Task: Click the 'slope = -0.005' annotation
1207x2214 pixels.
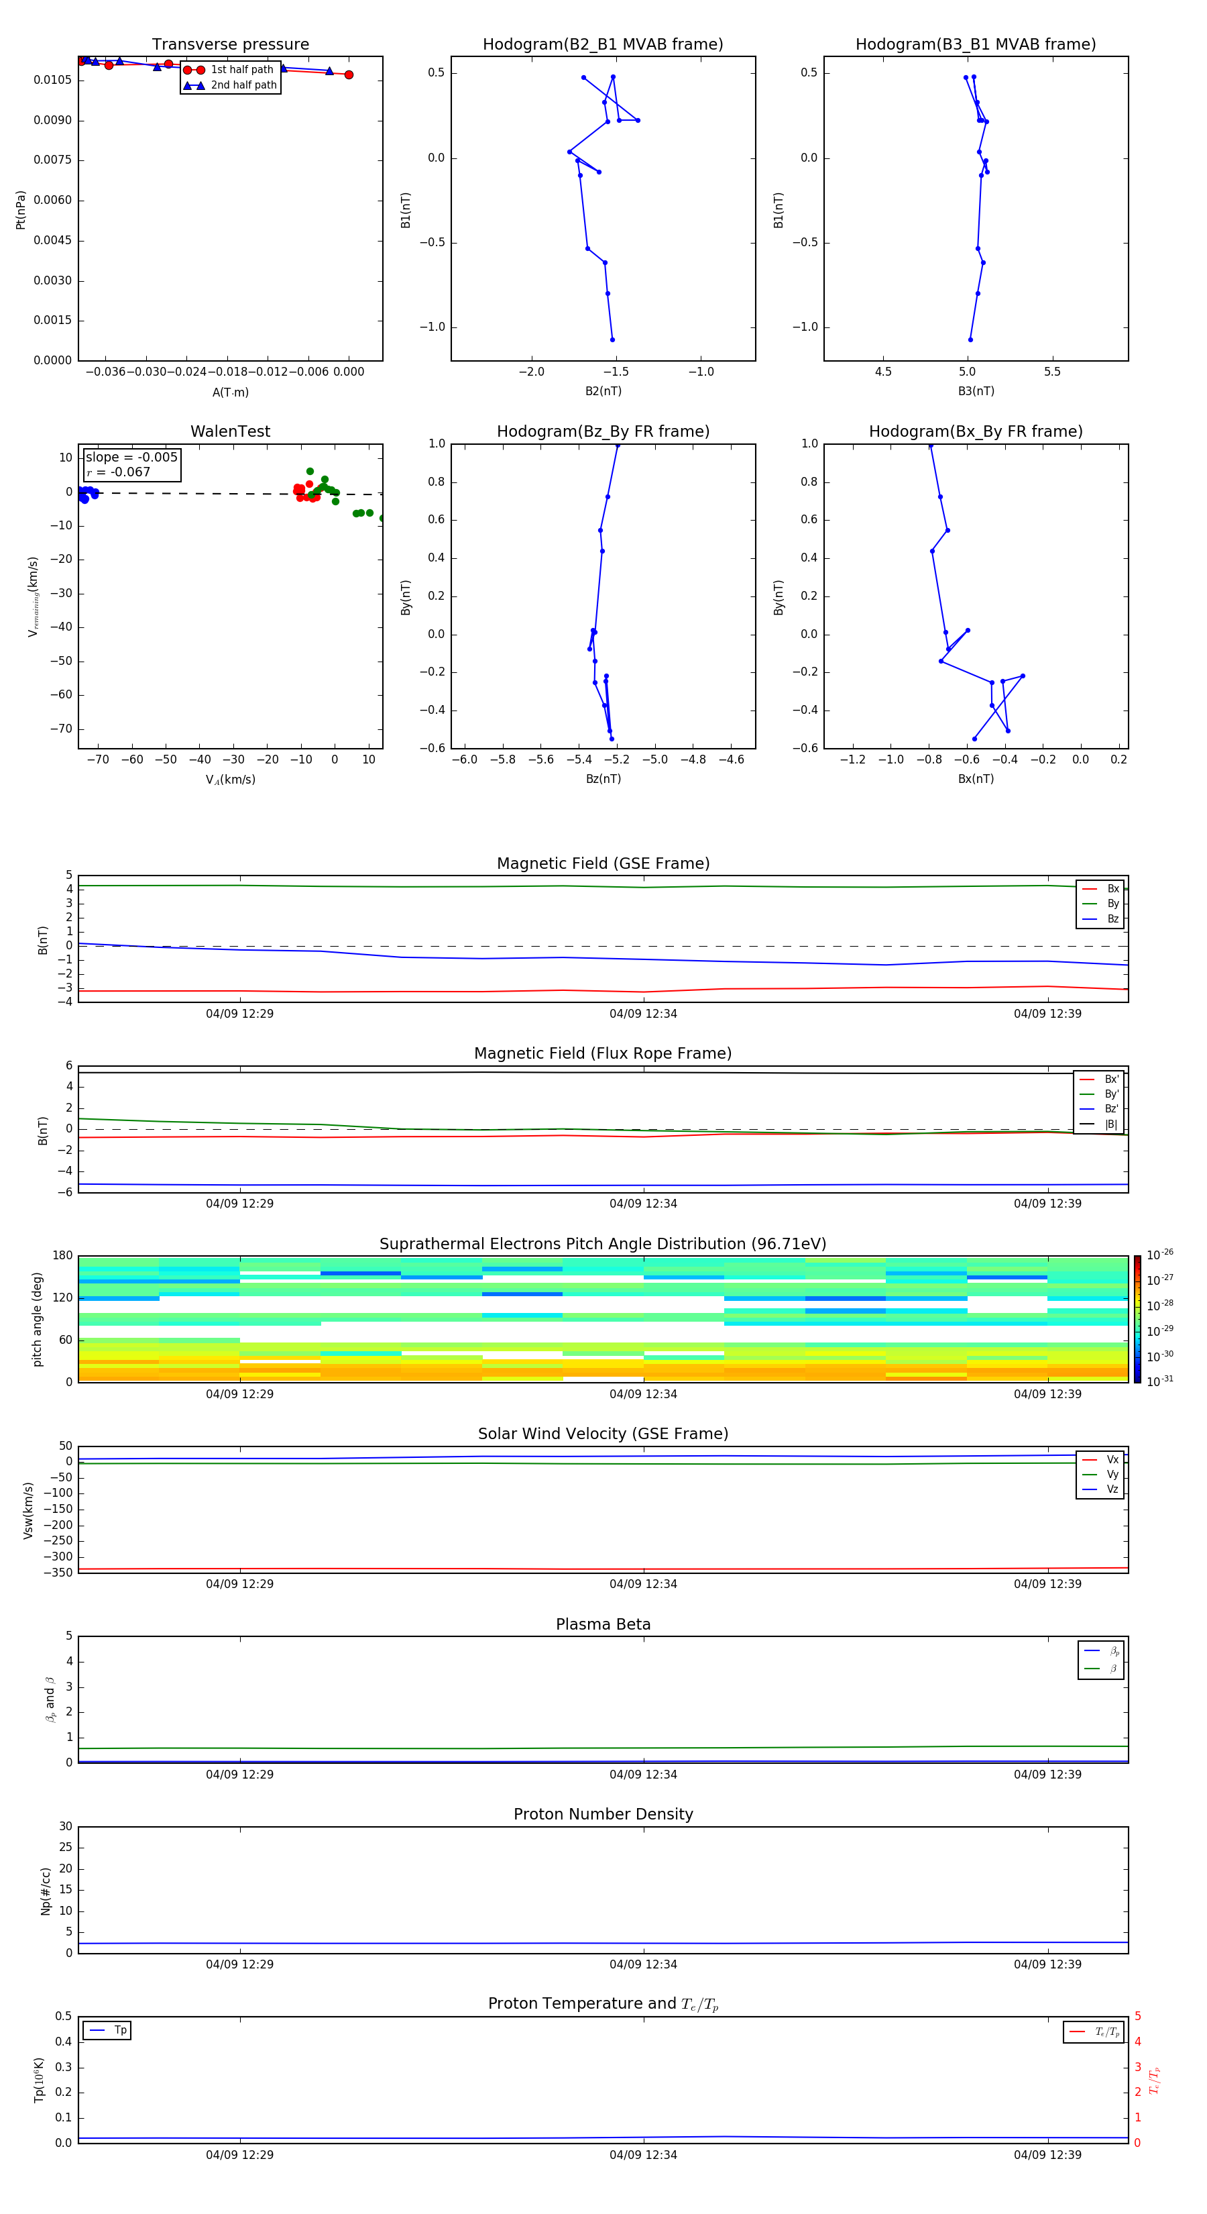Action: (x=131, y=458)
